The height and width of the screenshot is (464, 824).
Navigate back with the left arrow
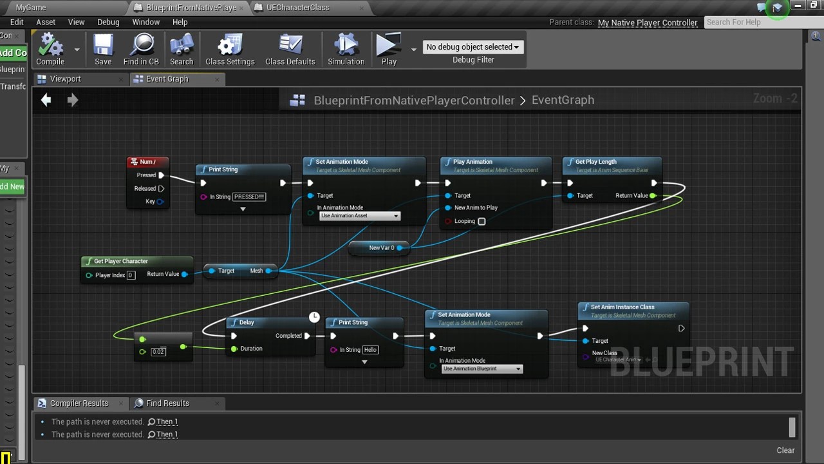[x=46, y=100]
